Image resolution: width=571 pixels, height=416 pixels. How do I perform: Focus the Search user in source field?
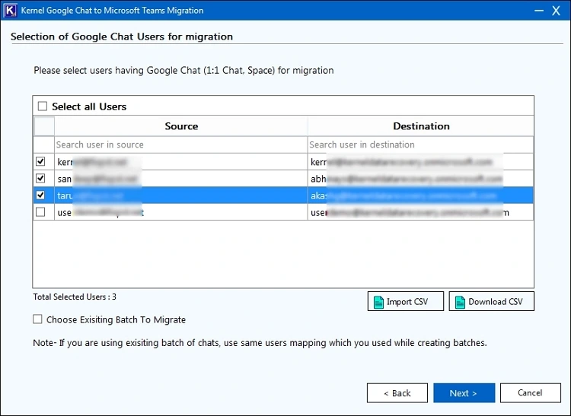pyautogui.click(x=180, y=144)
